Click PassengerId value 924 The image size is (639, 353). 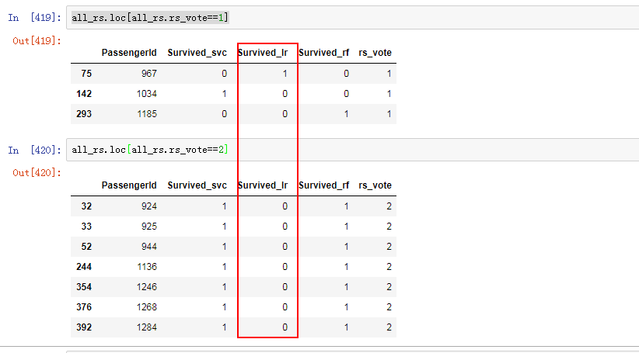click(149, 206)
